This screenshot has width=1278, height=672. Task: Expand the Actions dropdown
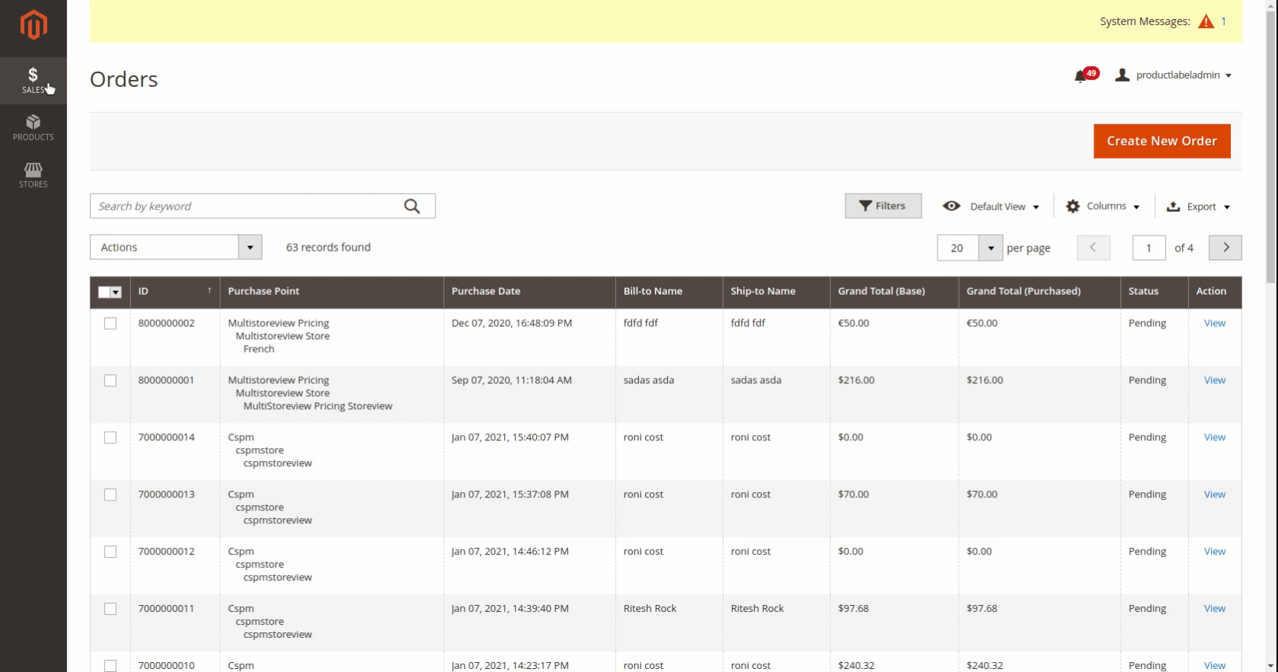[176, 248]
